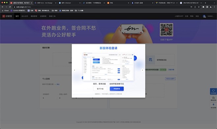
Task: Click the blue link beside remaining sign count
Action: click(58, 84)
